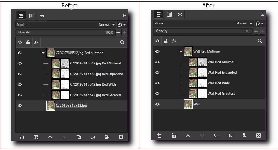Hide C720197815542.jpg Red Expanded layer
The height and width of the screenshot is (150, 278).
pos(20,74)
